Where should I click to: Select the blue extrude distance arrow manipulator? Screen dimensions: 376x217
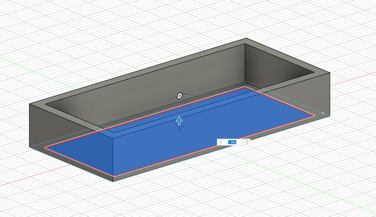179,121
